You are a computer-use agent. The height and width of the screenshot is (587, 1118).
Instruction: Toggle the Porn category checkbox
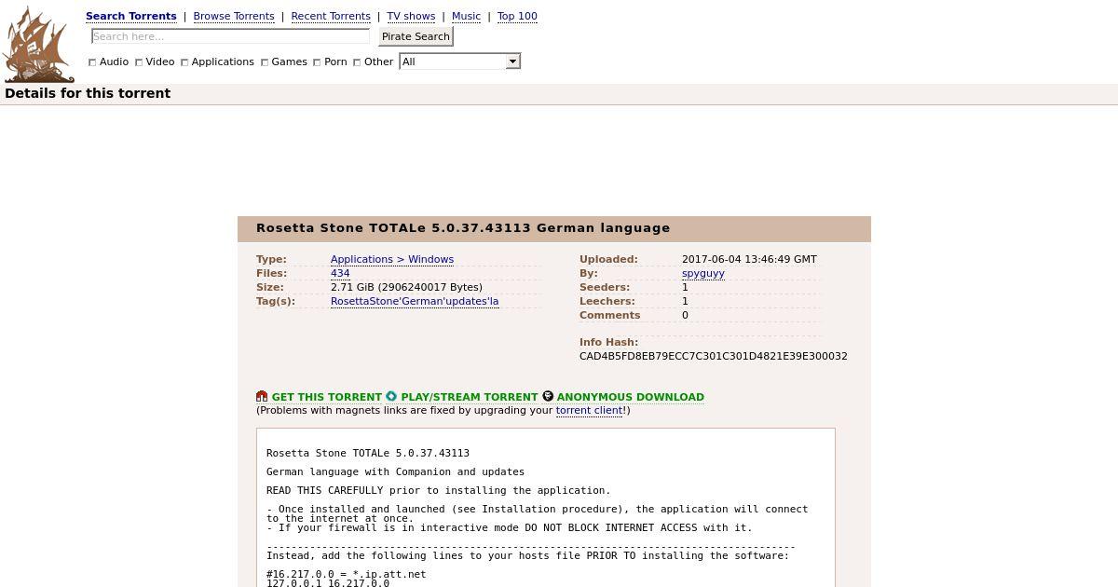click(317, 62)
